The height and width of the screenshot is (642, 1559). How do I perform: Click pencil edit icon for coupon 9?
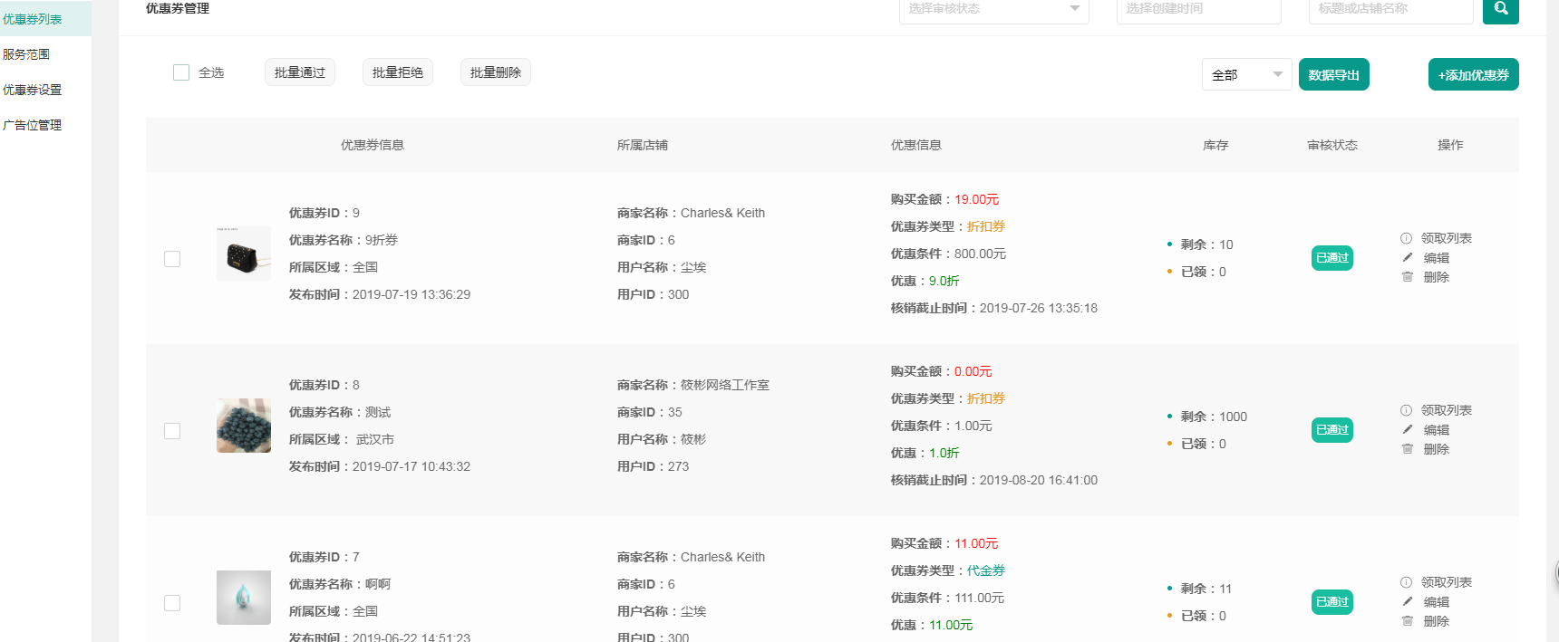click(x=1407, y=258)
